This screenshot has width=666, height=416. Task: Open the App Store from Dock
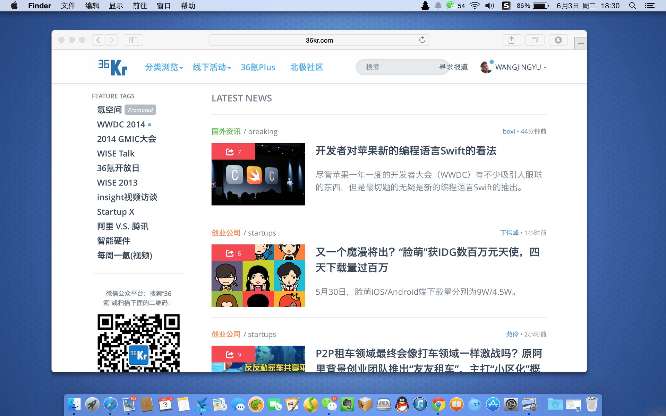coord(493,404)
